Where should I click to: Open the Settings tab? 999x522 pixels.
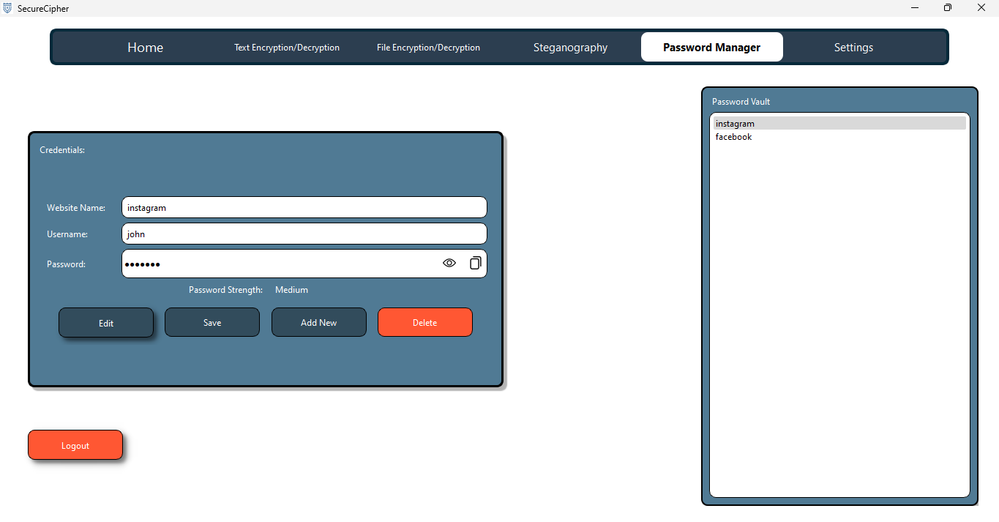pyautogui.click(x=853, y=48)
